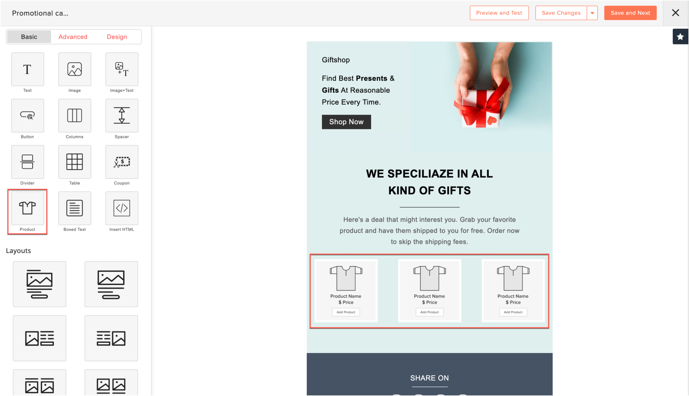Image resolution: width=689 pixels, height=396 pixels.
Task: Pick the Table block icon
Action: click(x=74, y=162)
